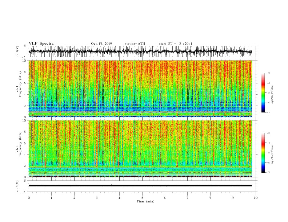Image resolution: width=288 pixels, height=222 pixels.
Task: Click the ch.1 voltage waveform trace
Action: [x=140, y=52]
